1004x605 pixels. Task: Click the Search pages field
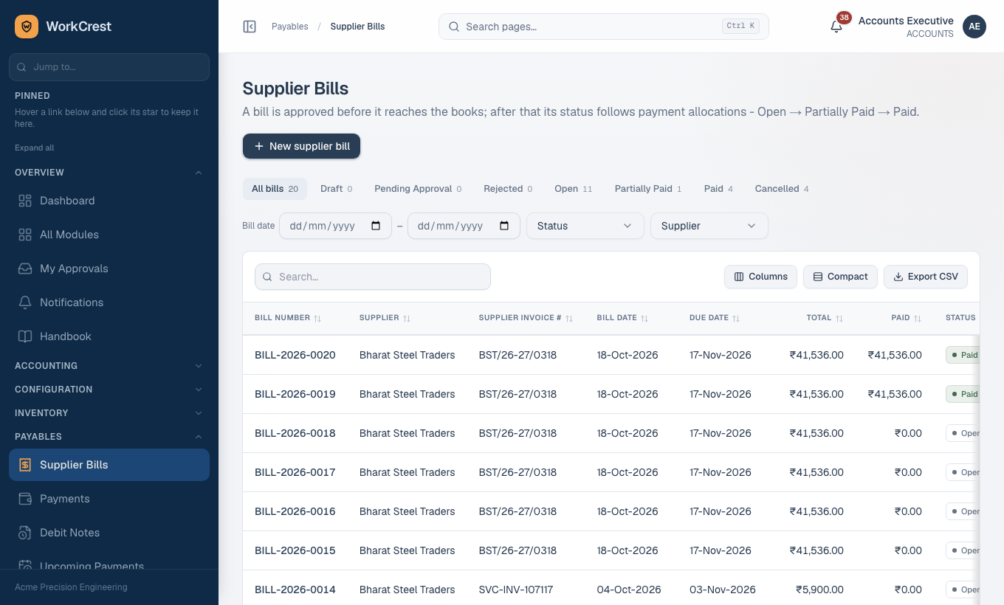pos(604,27)
